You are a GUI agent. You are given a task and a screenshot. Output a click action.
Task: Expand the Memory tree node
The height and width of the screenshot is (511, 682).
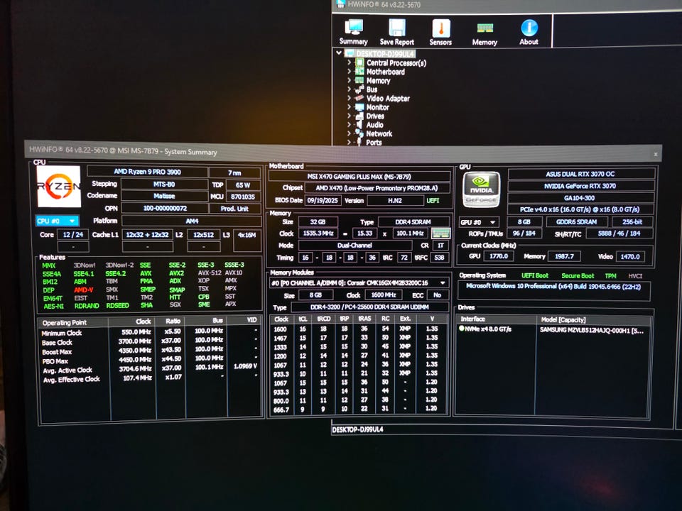[x=349, y=80]
